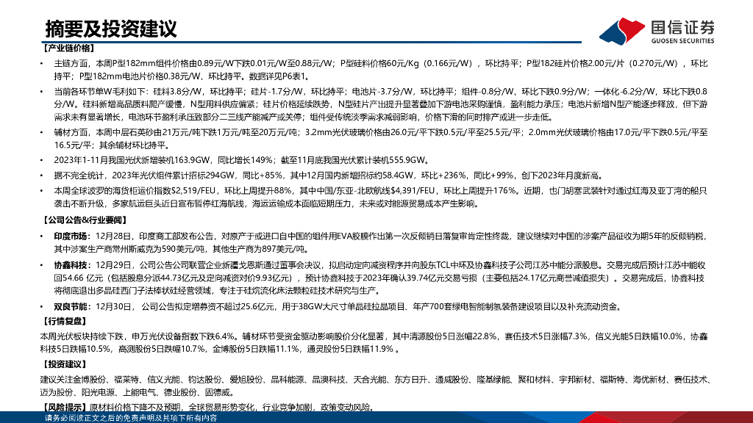Click the slide title 摘要及投资建议
753x423 pixels.
(x=112, y=29)
